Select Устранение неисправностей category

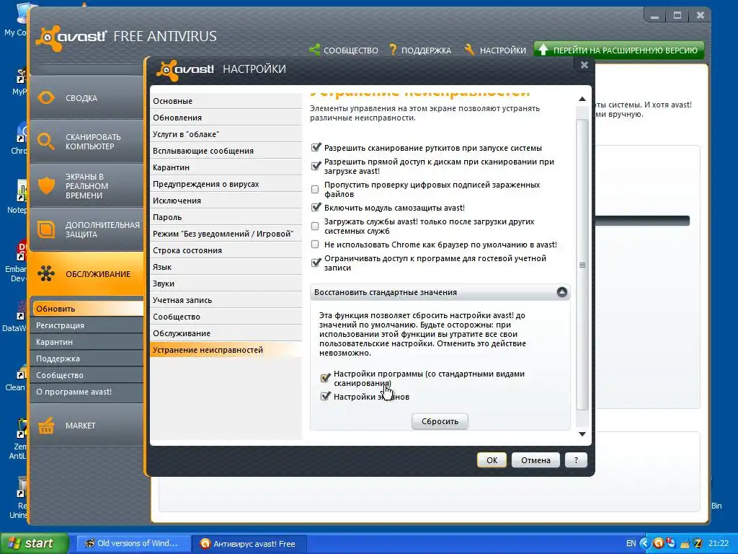point(226,350)
